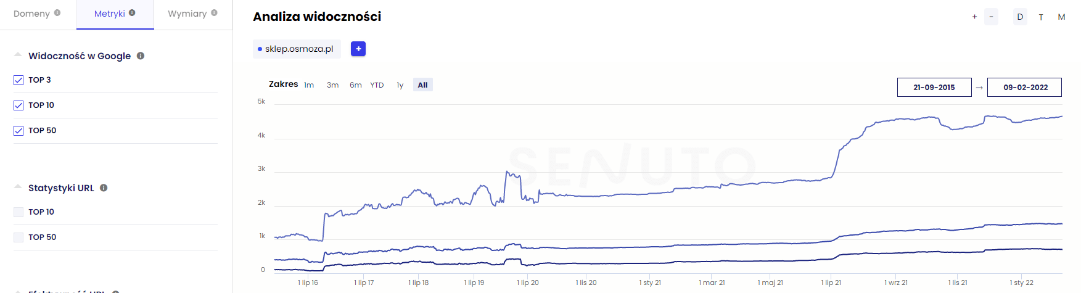
Task: Select the 3m range button
Action: pyautogui.click(x=332, y=85)
